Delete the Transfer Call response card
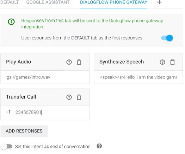The image size is (185, 154). pos(79,97)
